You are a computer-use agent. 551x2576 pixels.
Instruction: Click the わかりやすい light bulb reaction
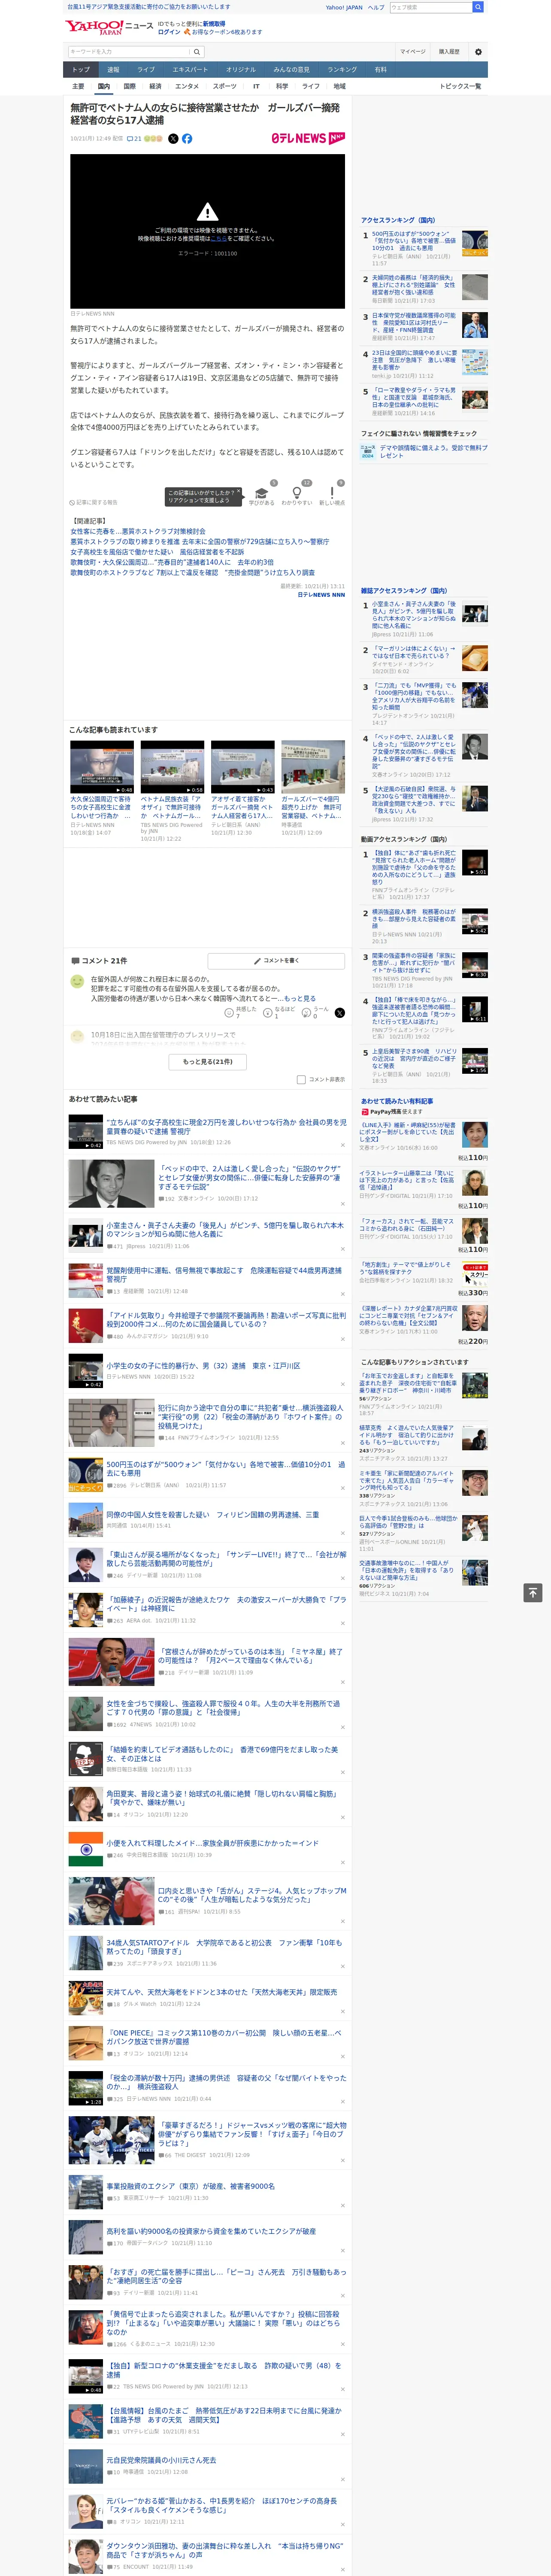[296, 495]
